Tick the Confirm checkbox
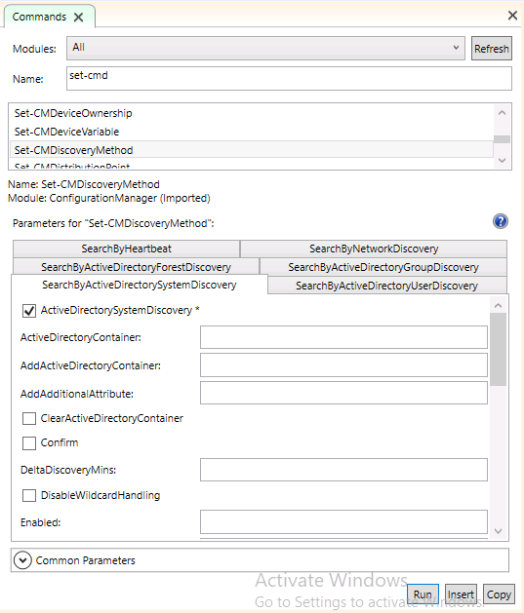This screenshot has height=613, width=524. [29, 443]
